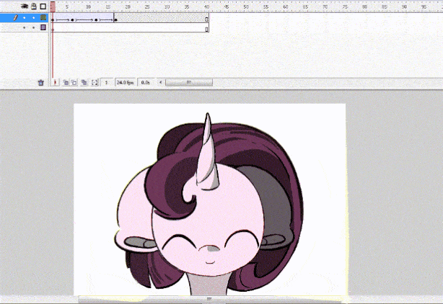Click the 24.0 fps frame rate field
443x304 pixels.
[x=125, y=82]
